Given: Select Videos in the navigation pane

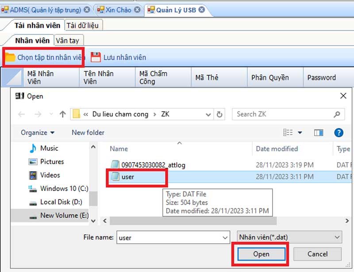Looking at the screenshot, I should point(50,175).
